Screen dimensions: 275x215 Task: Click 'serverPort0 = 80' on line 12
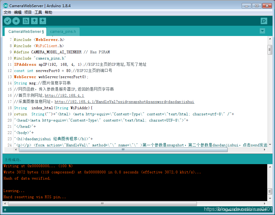53,71
